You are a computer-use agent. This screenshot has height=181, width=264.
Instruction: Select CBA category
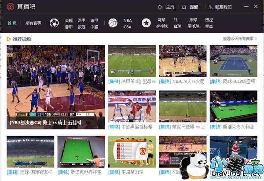[128, 26]
